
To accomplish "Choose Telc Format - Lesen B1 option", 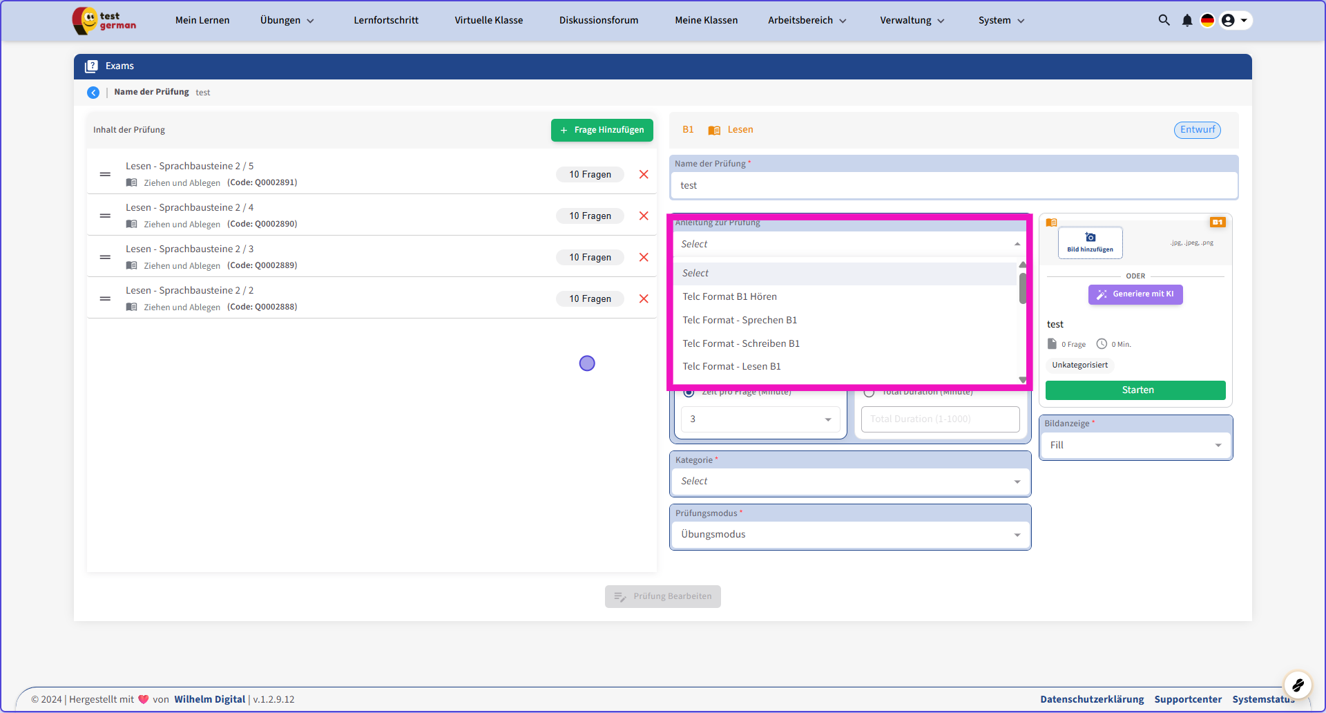I will tap(731, 366).
